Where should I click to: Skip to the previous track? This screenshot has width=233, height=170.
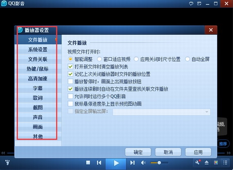point(99,163)
